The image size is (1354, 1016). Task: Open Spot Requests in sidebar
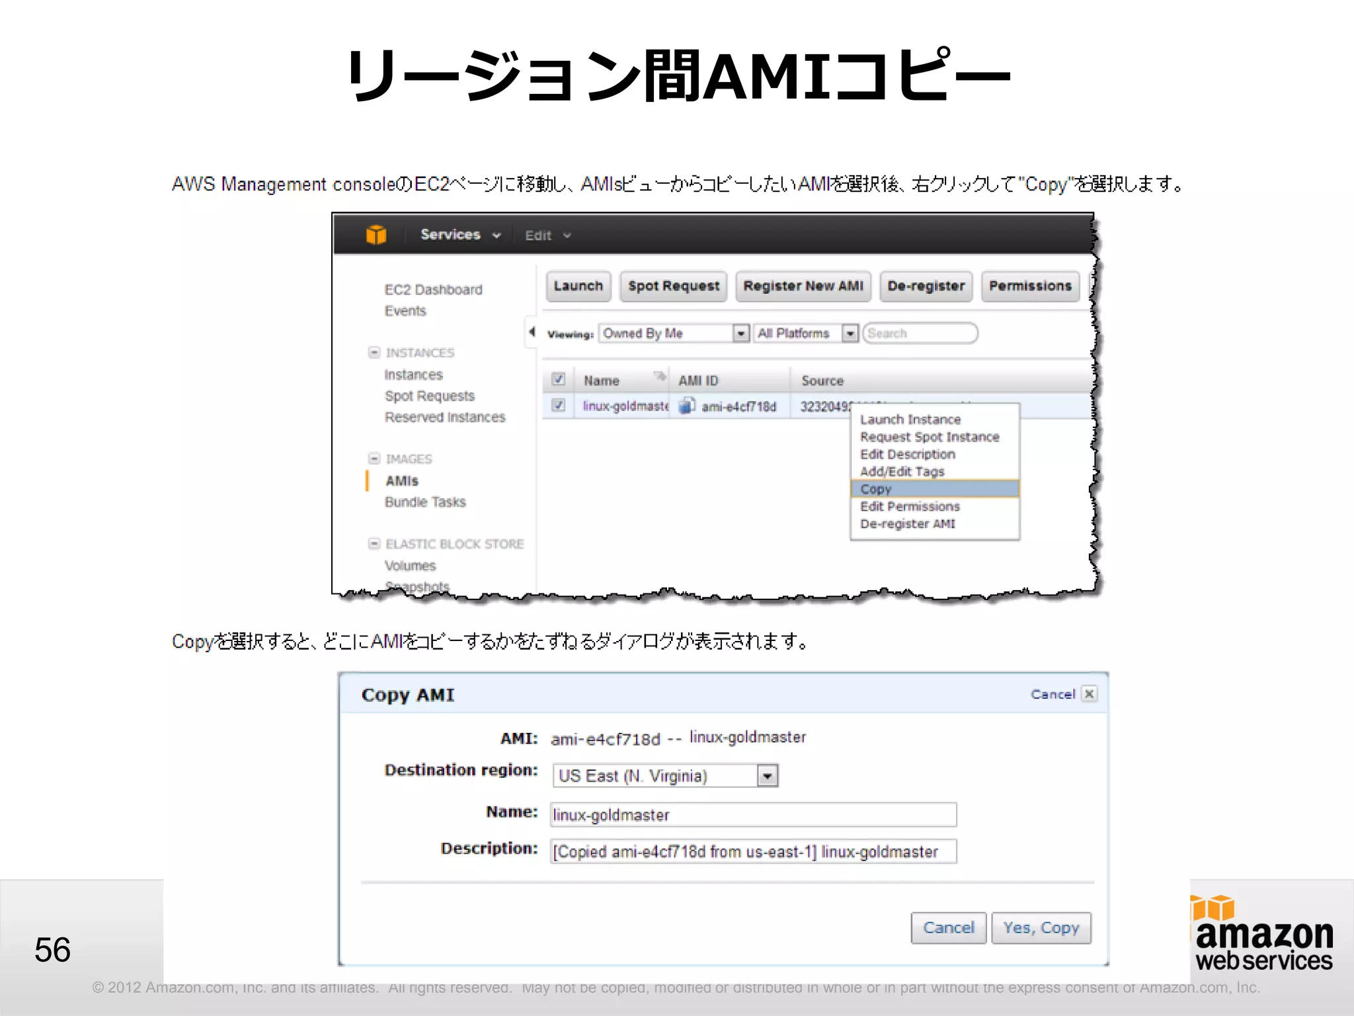click(430, 396)
